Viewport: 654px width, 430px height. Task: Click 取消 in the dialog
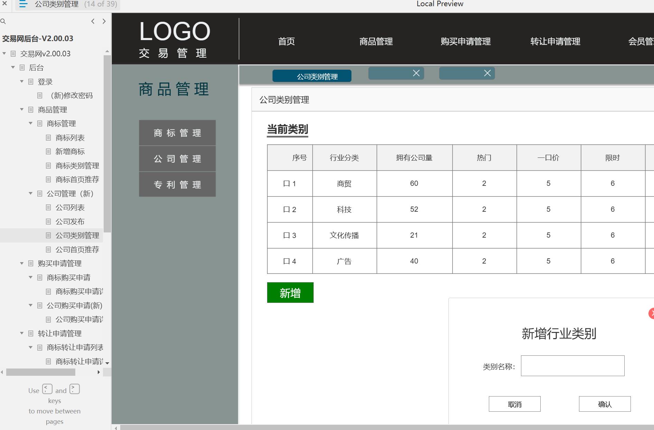tap(514, 404)
